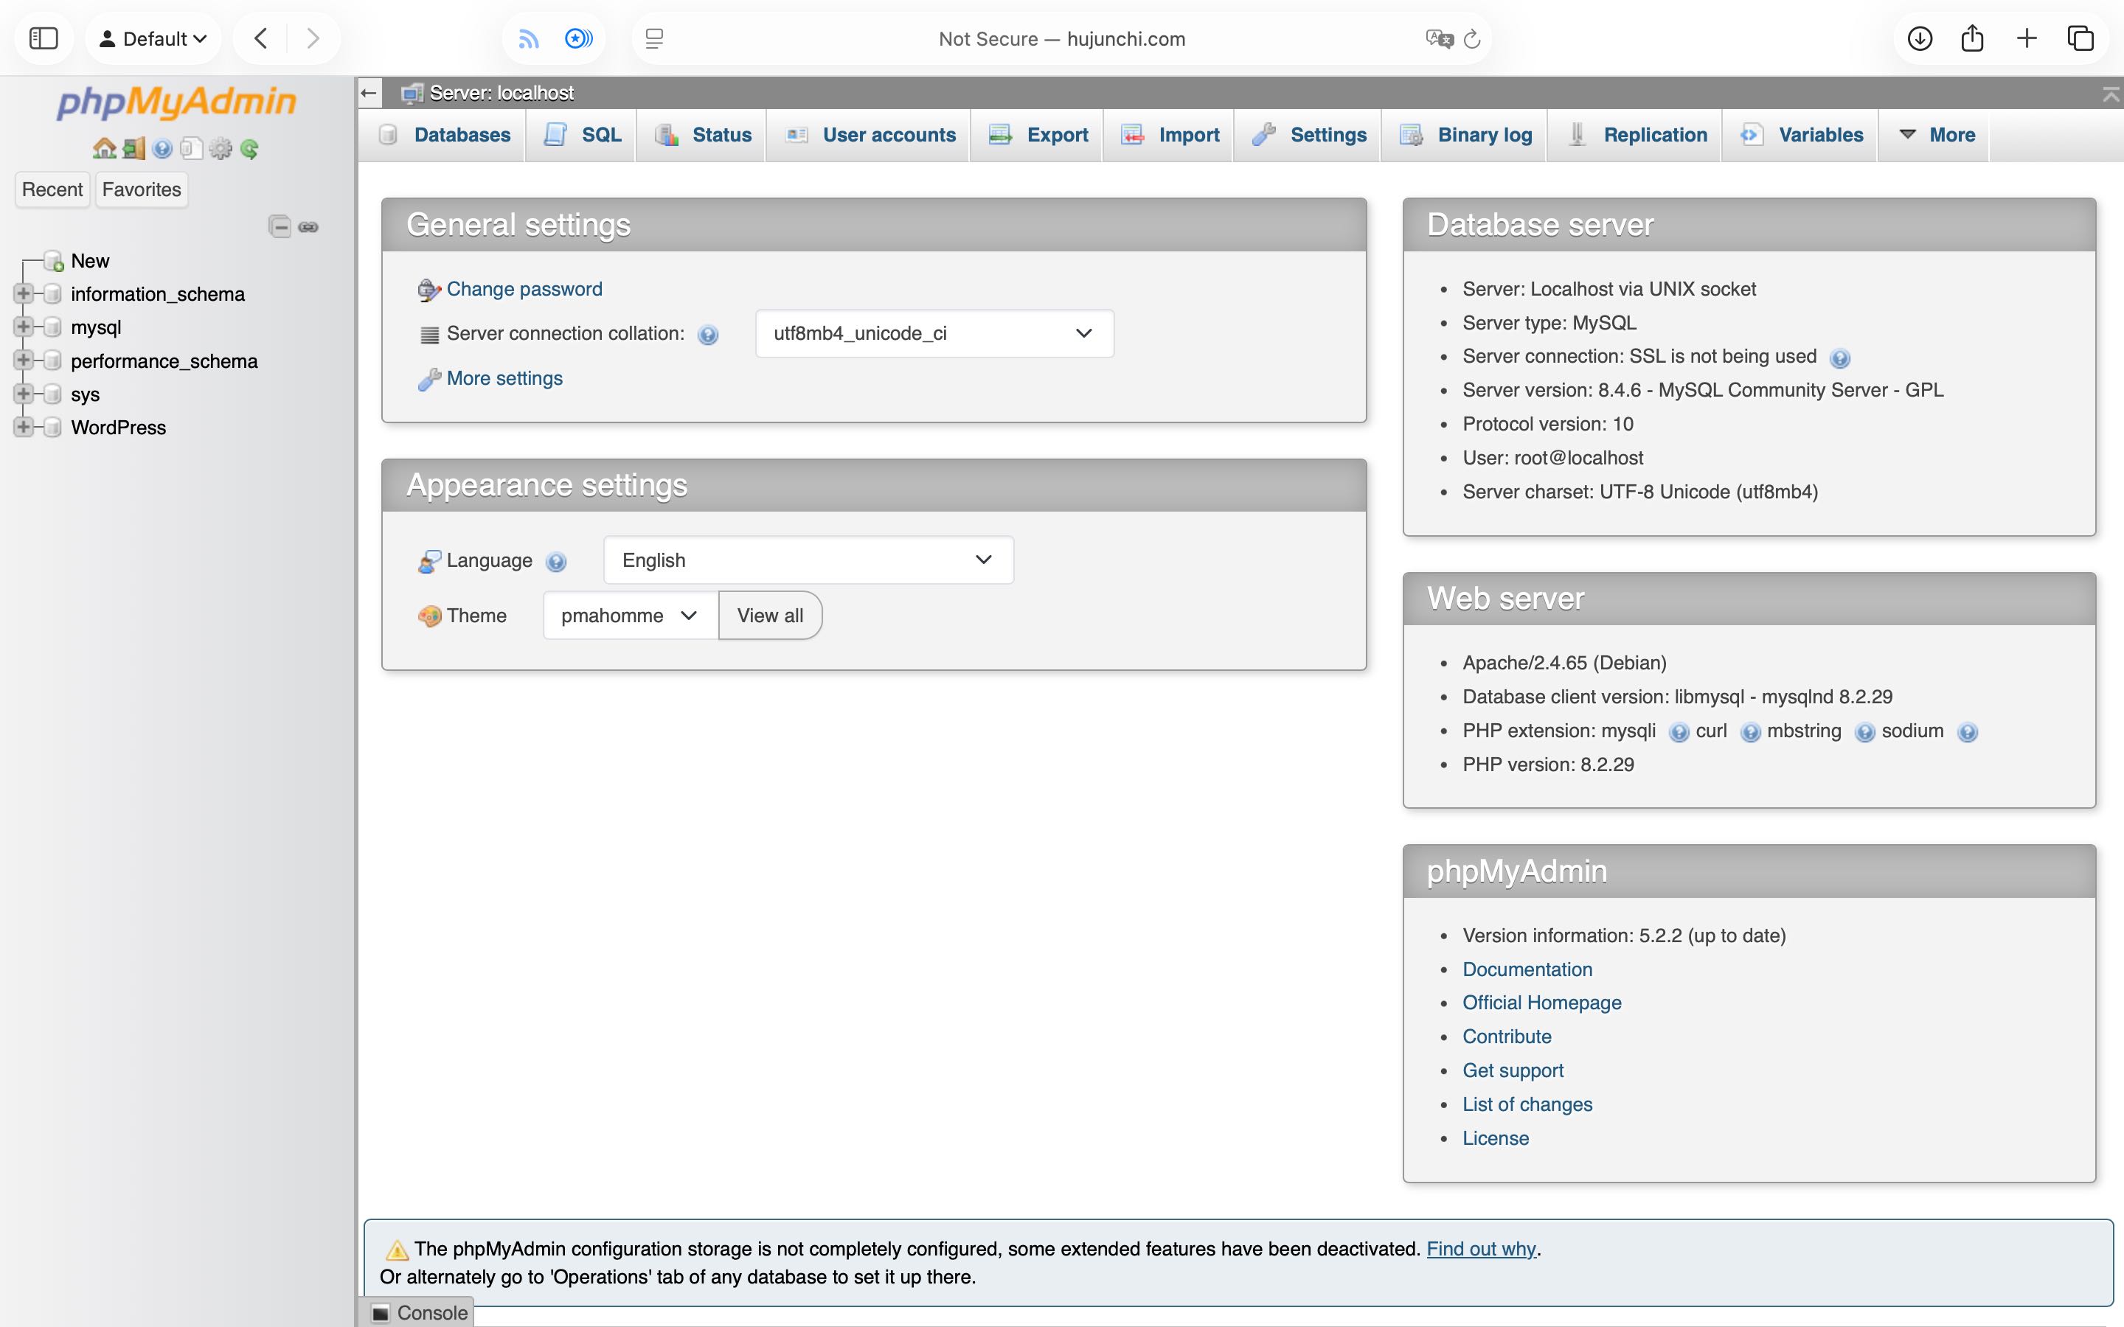The image size is (2124, 1327).
Task: Click Safari sidebar toggle button
Action: point(43,38)
